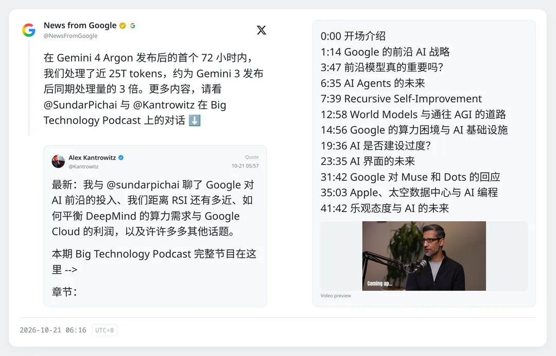
Task: Click the Quote label on the quoted tweet
Action: pos(252,157)
